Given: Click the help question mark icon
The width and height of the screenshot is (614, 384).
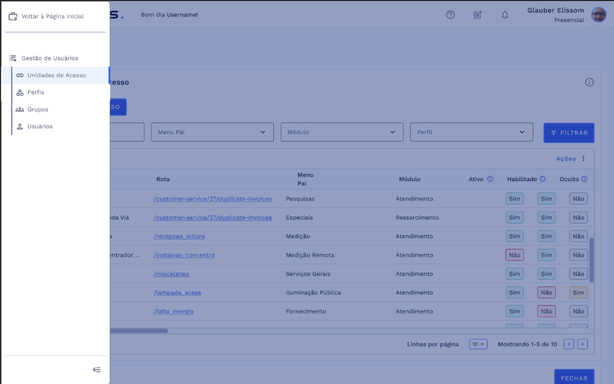Looking at the screenshot, I should point(450,15).
